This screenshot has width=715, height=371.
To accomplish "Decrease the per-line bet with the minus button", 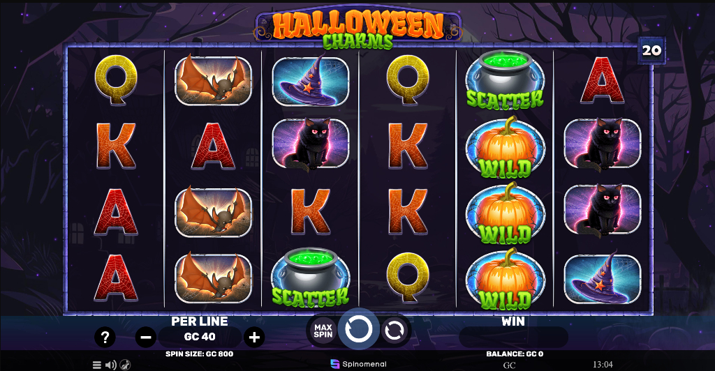I will [146, 338].
